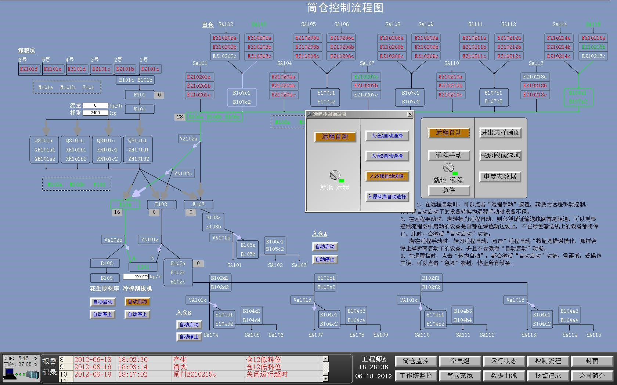Select the B107e1 / B107e2 conveyor block
This screenshot has height=385, width=617.
pyautogui.click(x=242, y=98)
